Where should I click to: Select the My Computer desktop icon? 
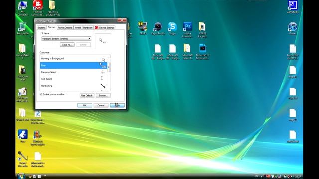23,8
